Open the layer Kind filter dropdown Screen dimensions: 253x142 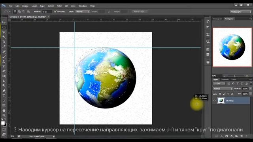coord(219,84)
